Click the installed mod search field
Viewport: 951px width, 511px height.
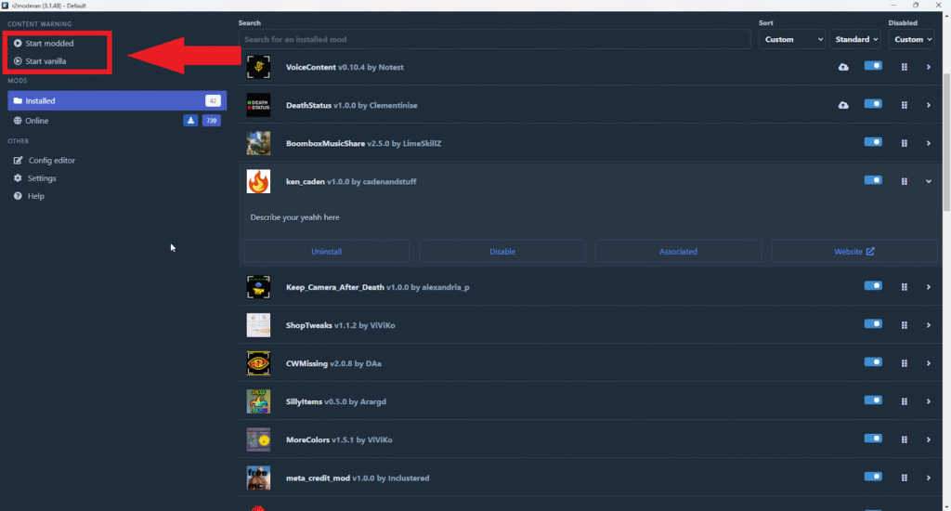click(494, 39)
